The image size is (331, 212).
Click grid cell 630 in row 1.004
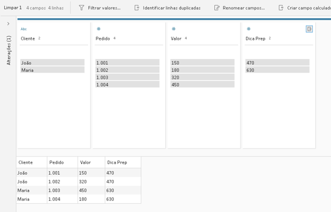pos(123,199)
